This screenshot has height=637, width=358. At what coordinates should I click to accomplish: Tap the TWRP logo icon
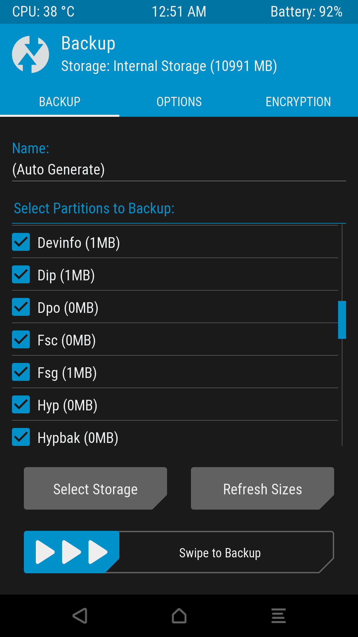[x=30, y=54]
